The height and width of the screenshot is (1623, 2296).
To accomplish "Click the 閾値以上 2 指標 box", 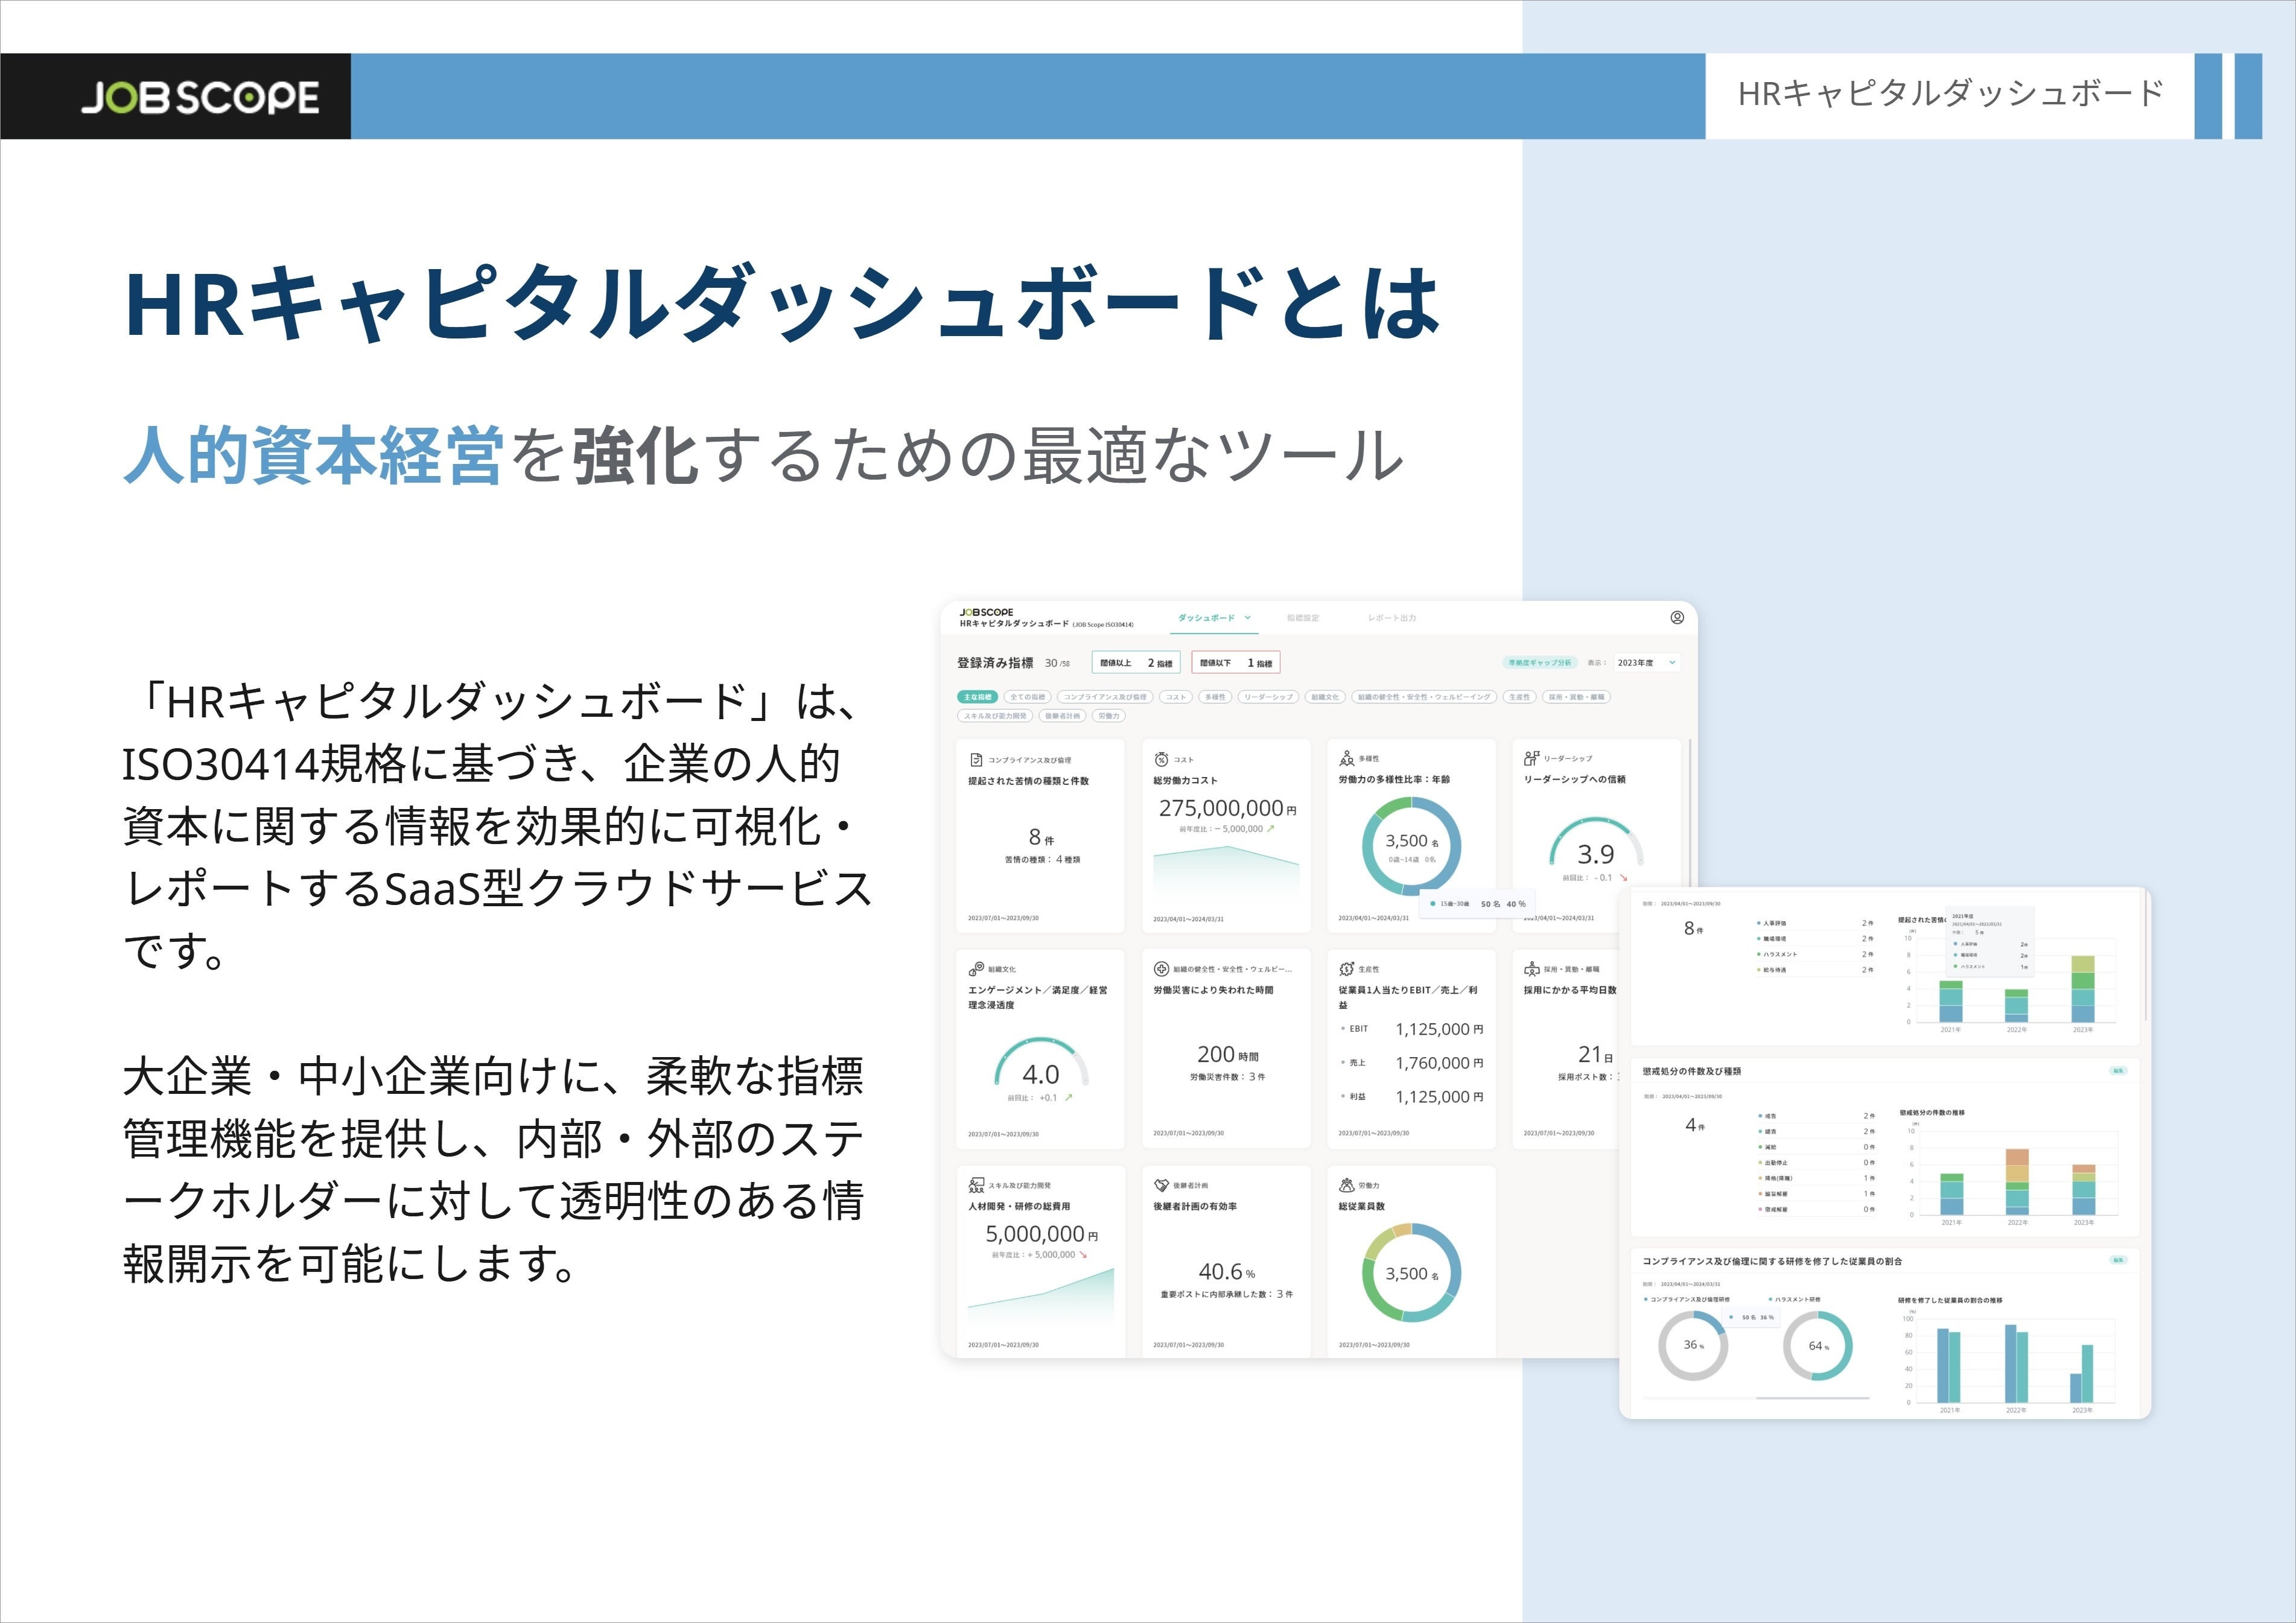I will pyautogui.click(x=1136, y=662).
